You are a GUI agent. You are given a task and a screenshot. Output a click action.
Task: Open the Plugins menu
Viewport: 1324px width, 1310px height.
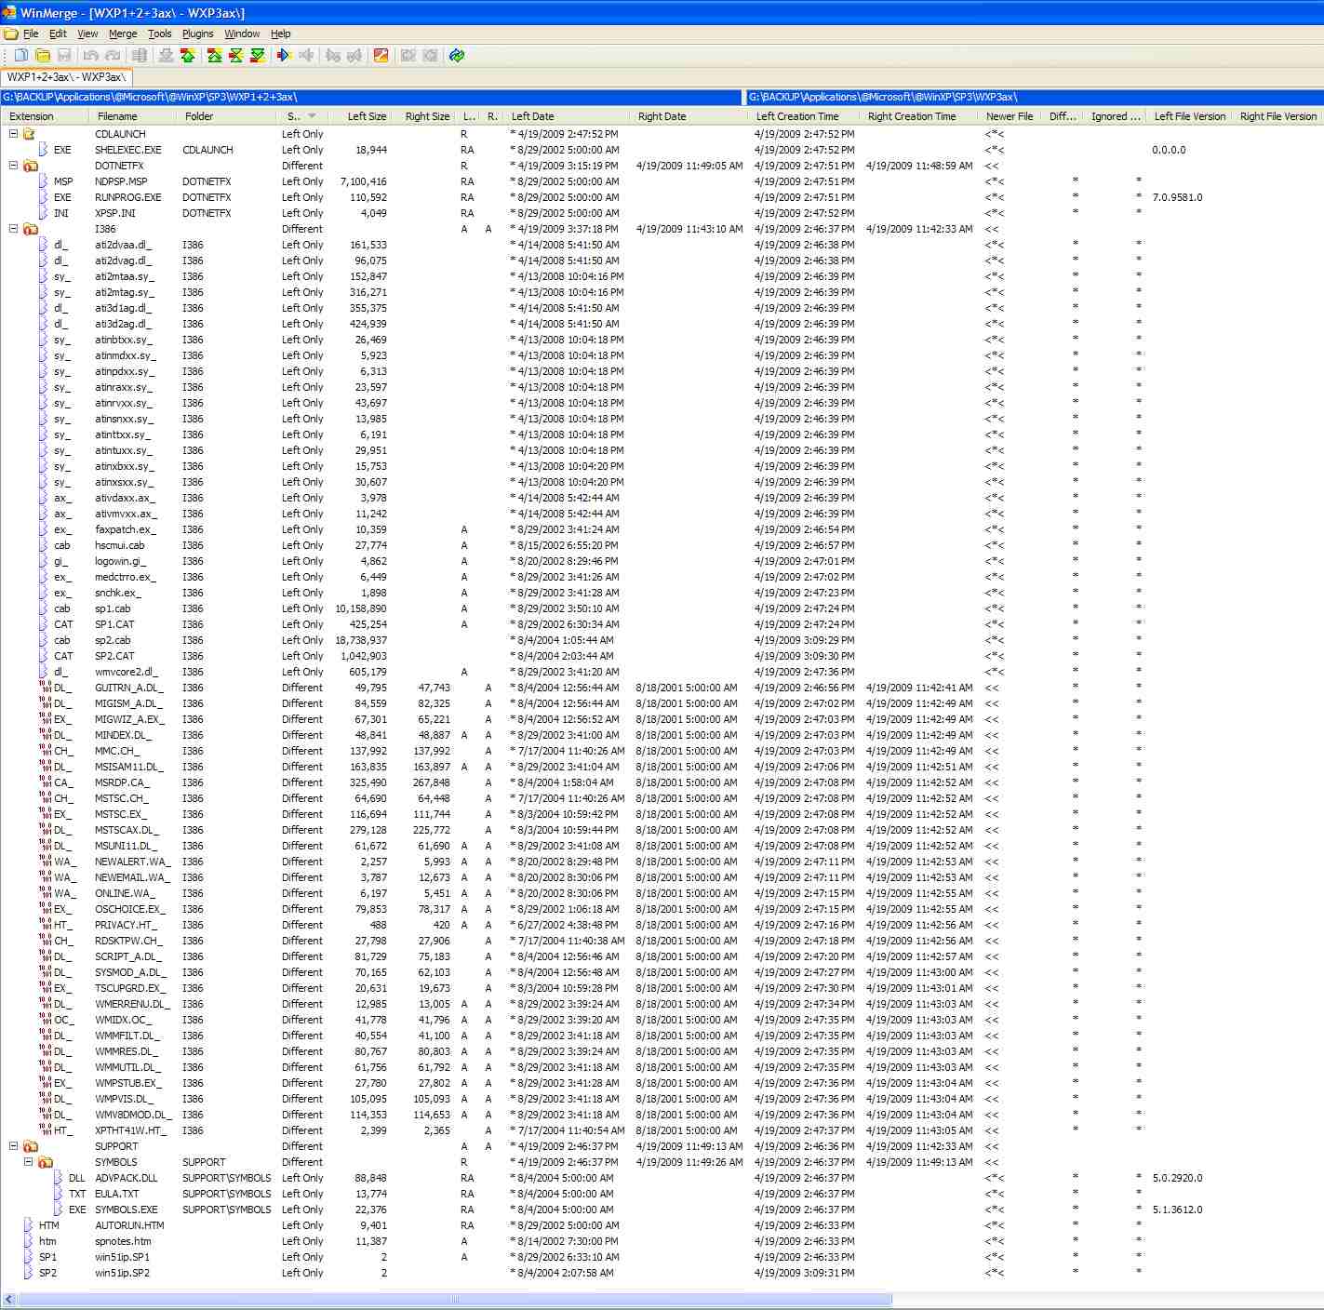tap(198, 33)
